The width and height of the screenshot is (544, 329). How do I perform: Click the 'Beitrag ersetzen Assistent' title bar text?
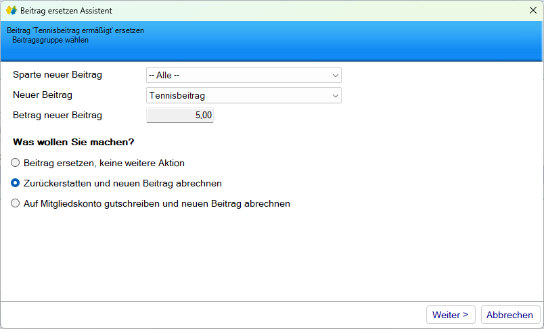pyautogui.click(x=66, y=11)
